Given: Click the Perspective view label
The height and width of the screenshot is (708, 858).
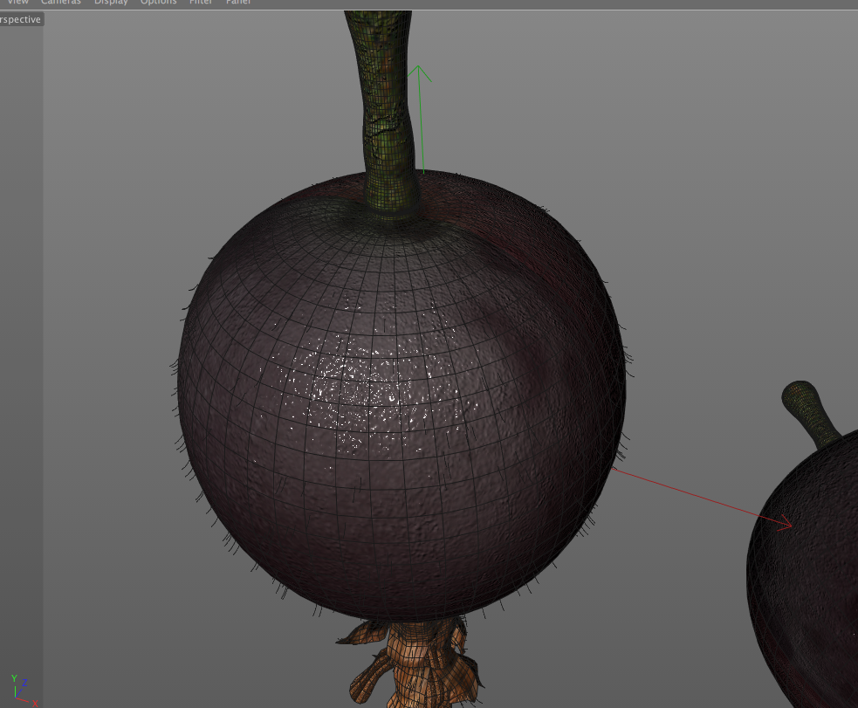Looking at the screenshot, I should 21,20.
